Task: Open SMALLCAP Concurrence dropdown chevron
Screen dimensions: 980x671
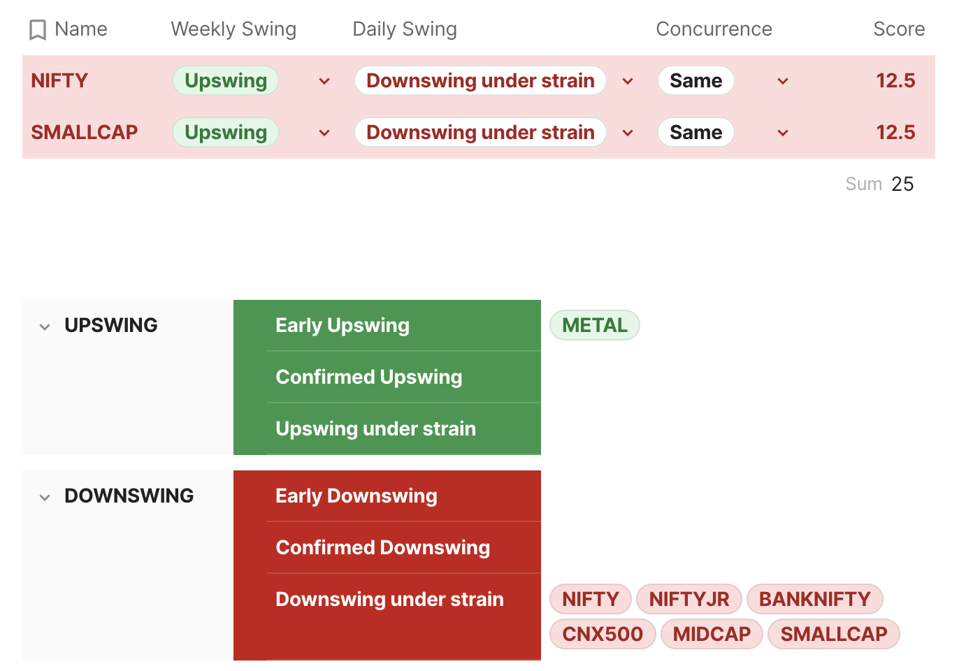Action: (x=783, y=133)
